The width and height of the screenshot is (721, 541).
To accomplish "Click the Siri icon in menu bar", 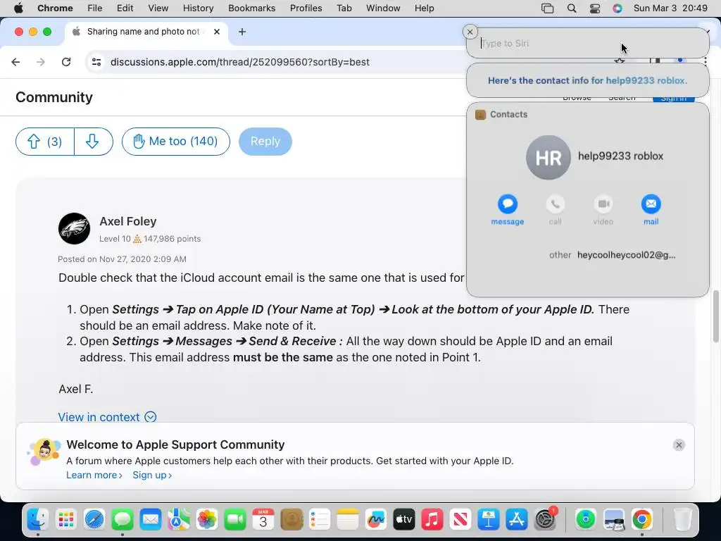I will point(617,8).
